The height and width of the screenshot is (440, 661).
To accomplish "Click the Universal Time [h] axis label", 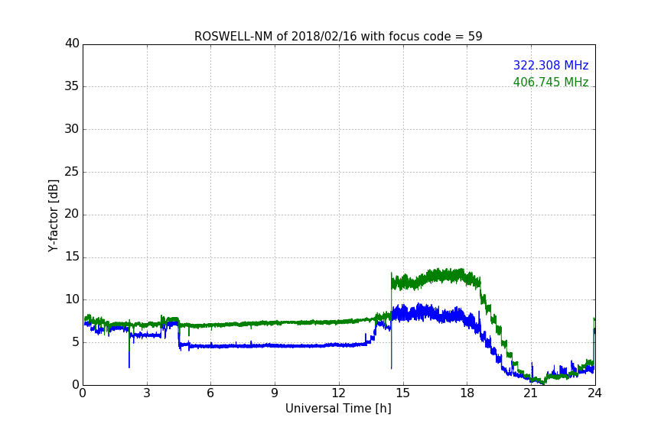I will point(338,409).
